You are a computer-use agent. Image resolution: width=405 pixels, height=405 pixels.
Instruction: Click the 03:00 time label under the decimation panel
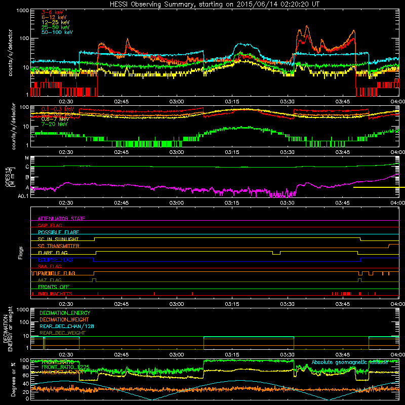[x=177, y=355]
